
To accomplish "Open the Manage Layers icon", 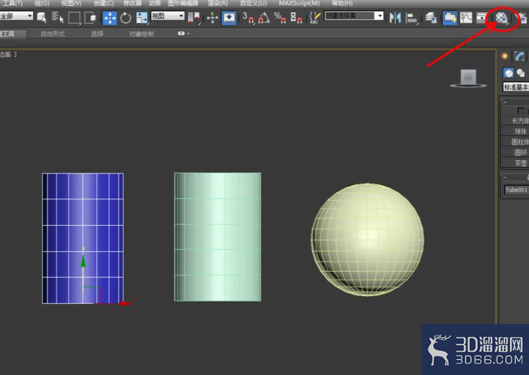I will (431, 17).
